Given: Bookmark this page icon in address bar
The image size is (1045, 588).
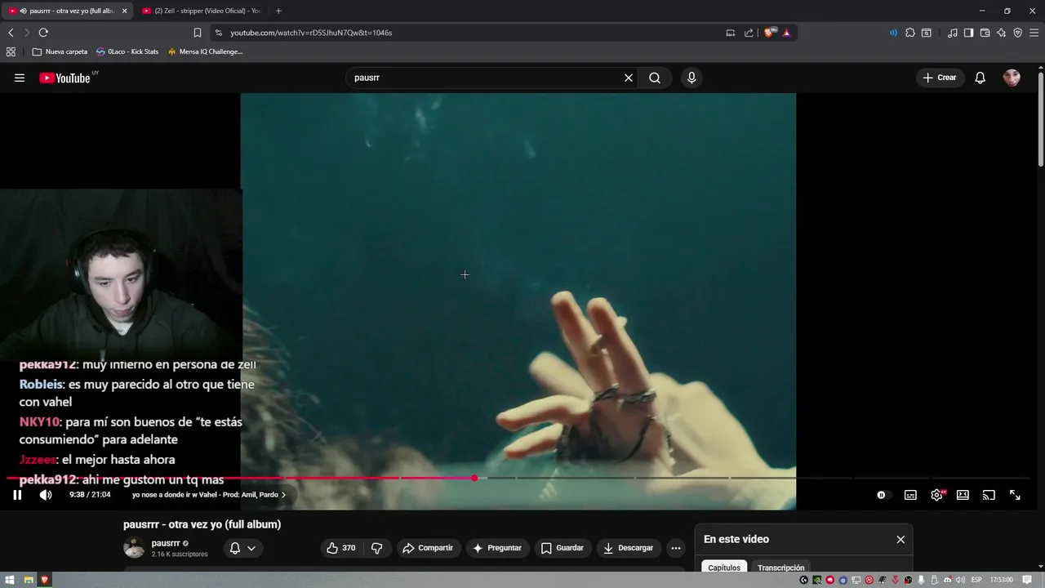Looking at the screenshot, I should point(197,33).
